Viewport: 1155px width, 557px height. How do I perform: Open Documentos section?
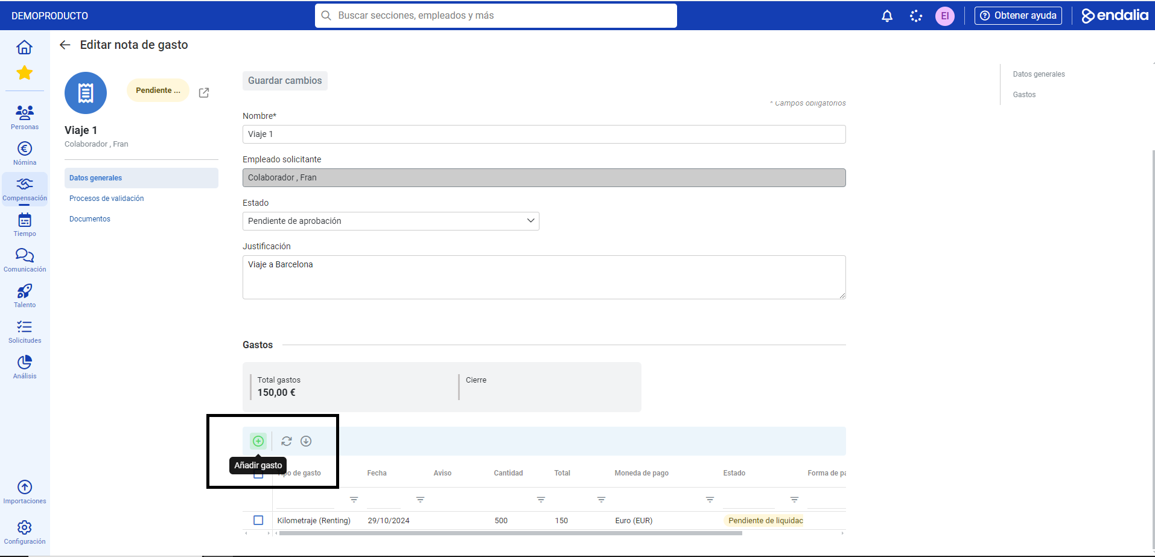[x=90, y=219]
